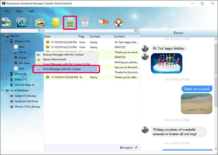Screen dimensions: 218x155
Task: Click the Export to File toolbar icon
Action: click(x=55, y=22)
